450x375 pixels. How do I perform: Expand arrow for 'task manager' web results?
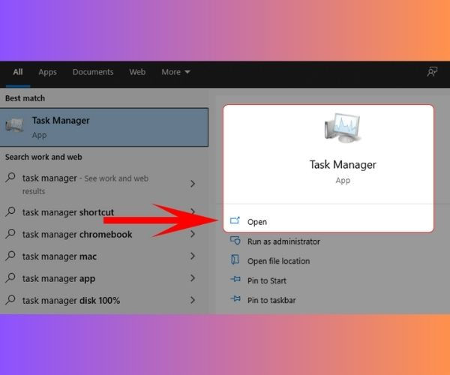pos(193,184)
